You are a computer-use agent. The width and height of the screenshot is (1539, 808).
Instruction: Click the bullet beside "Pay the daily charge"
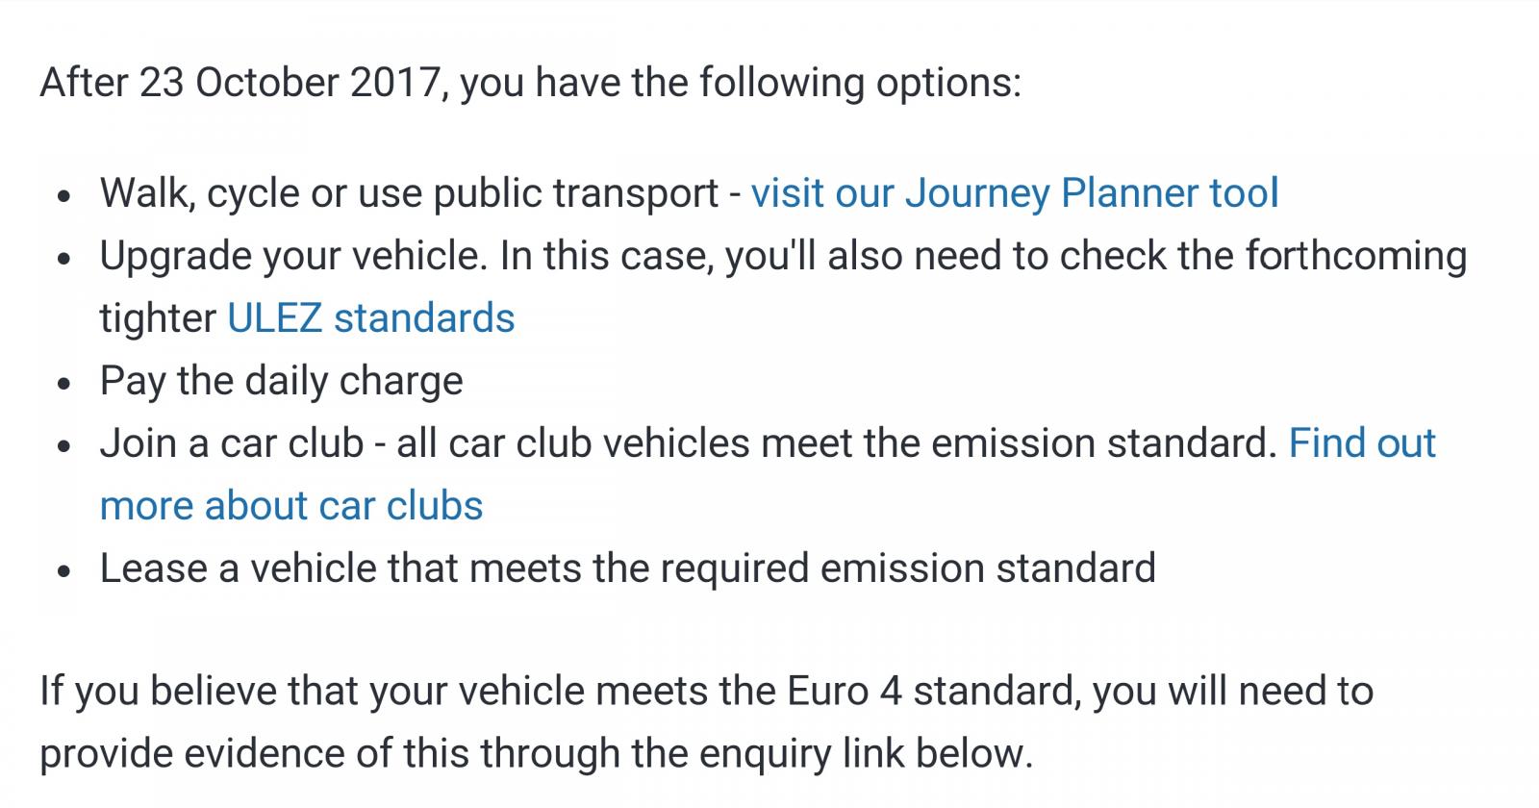tap(64, 384)
